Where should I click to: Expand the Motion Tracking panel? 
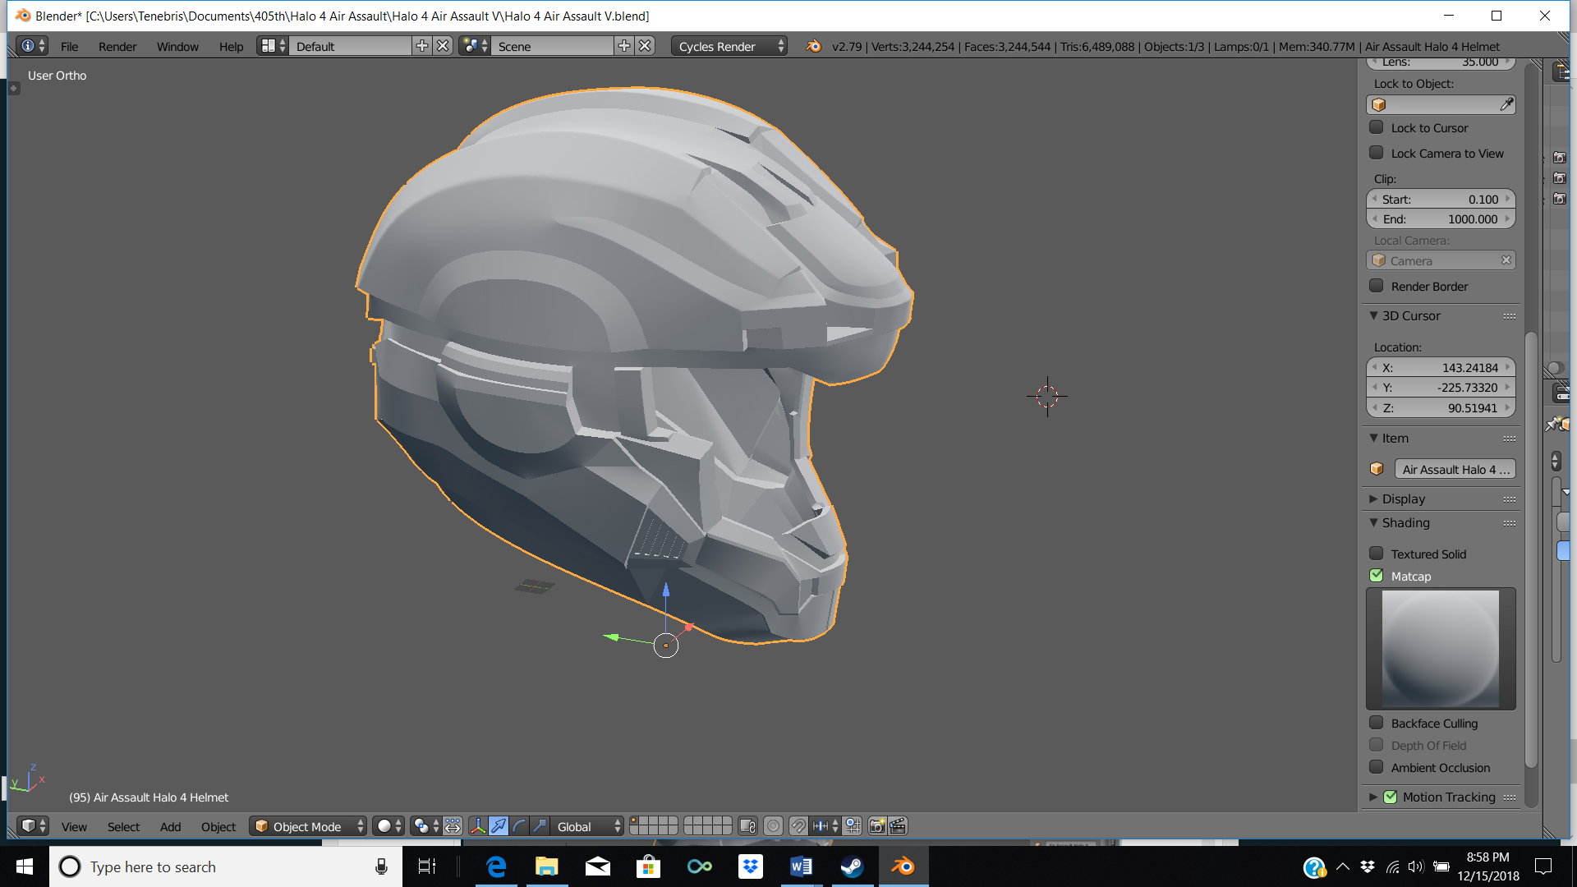[1373, 797]
